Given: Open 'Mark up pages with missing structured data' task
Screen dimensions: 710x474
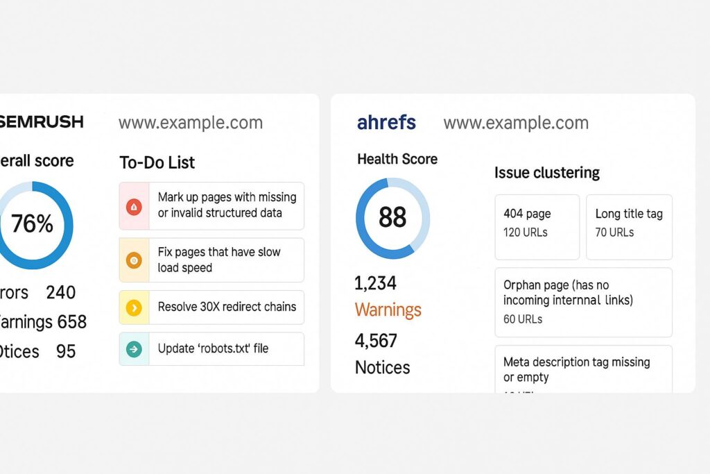Looking at the screenshot, I should tap(227, 205).
